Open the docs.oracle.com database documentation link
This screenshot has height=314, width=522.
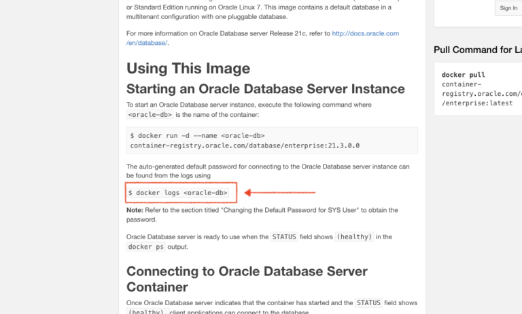[262, 38]
